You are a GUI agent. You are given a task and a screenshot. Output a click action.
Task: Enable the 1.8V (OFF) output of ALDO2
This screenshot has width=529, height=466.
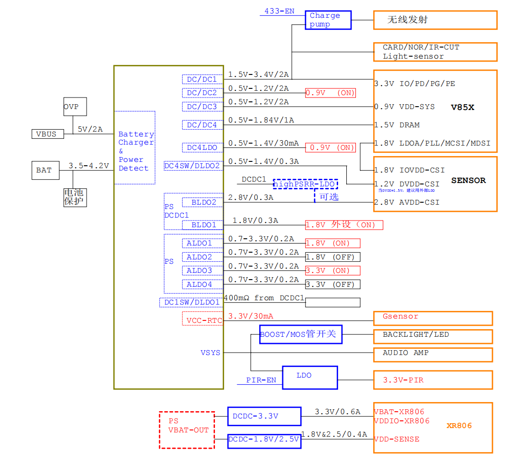333,257
